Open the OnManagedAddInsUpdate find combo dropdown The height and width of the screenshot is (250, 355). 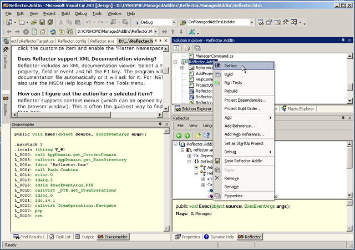click(252, 22)
